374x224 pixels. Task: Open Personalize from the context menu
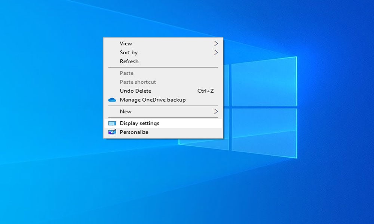click(163, 132)
